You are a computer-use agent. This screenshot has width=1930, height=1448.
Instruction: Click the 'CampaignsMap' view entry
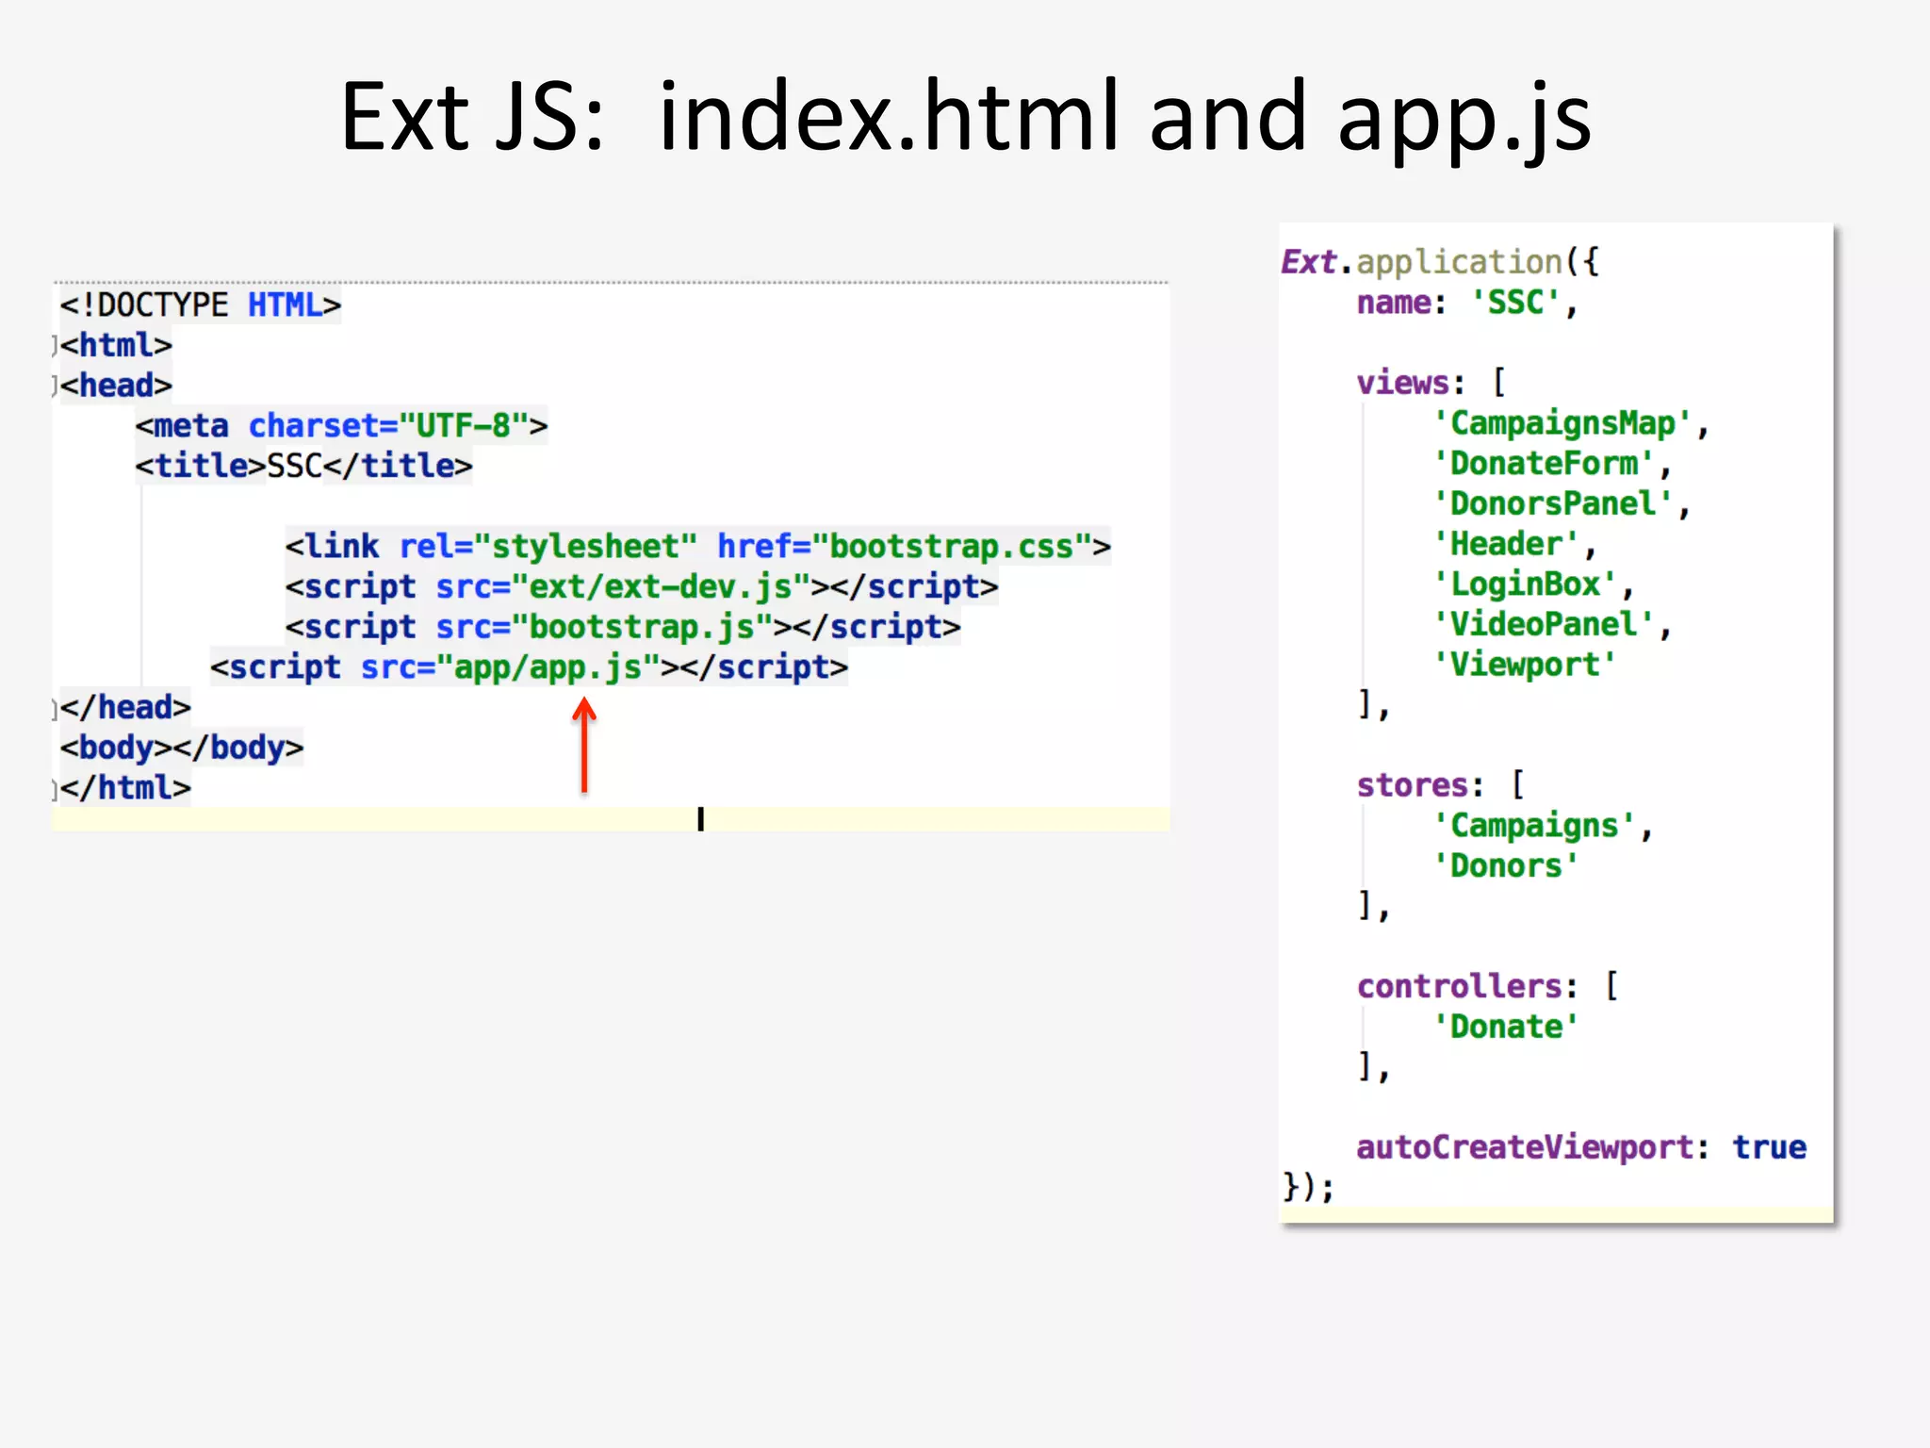[x=1571, y=423]
